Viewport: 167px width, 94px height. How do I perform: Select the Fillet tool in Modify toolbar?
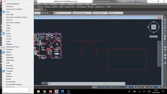[165, 58]
